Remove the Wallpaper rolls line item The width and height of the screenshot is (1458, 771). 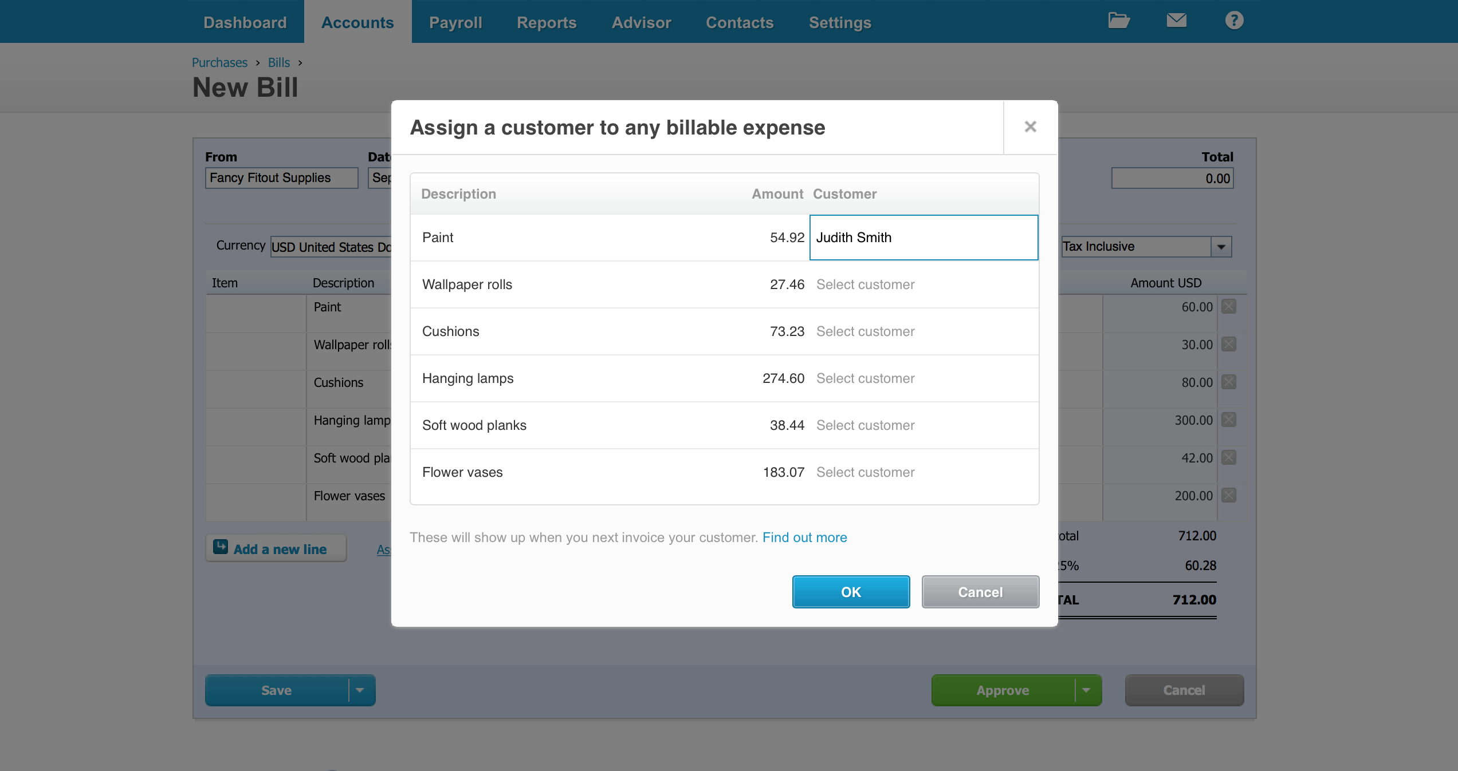1228,345
